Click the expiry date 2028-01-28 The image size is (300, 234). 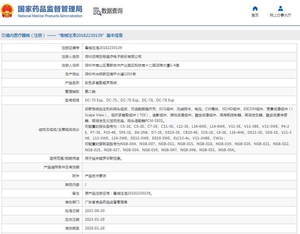94,228
